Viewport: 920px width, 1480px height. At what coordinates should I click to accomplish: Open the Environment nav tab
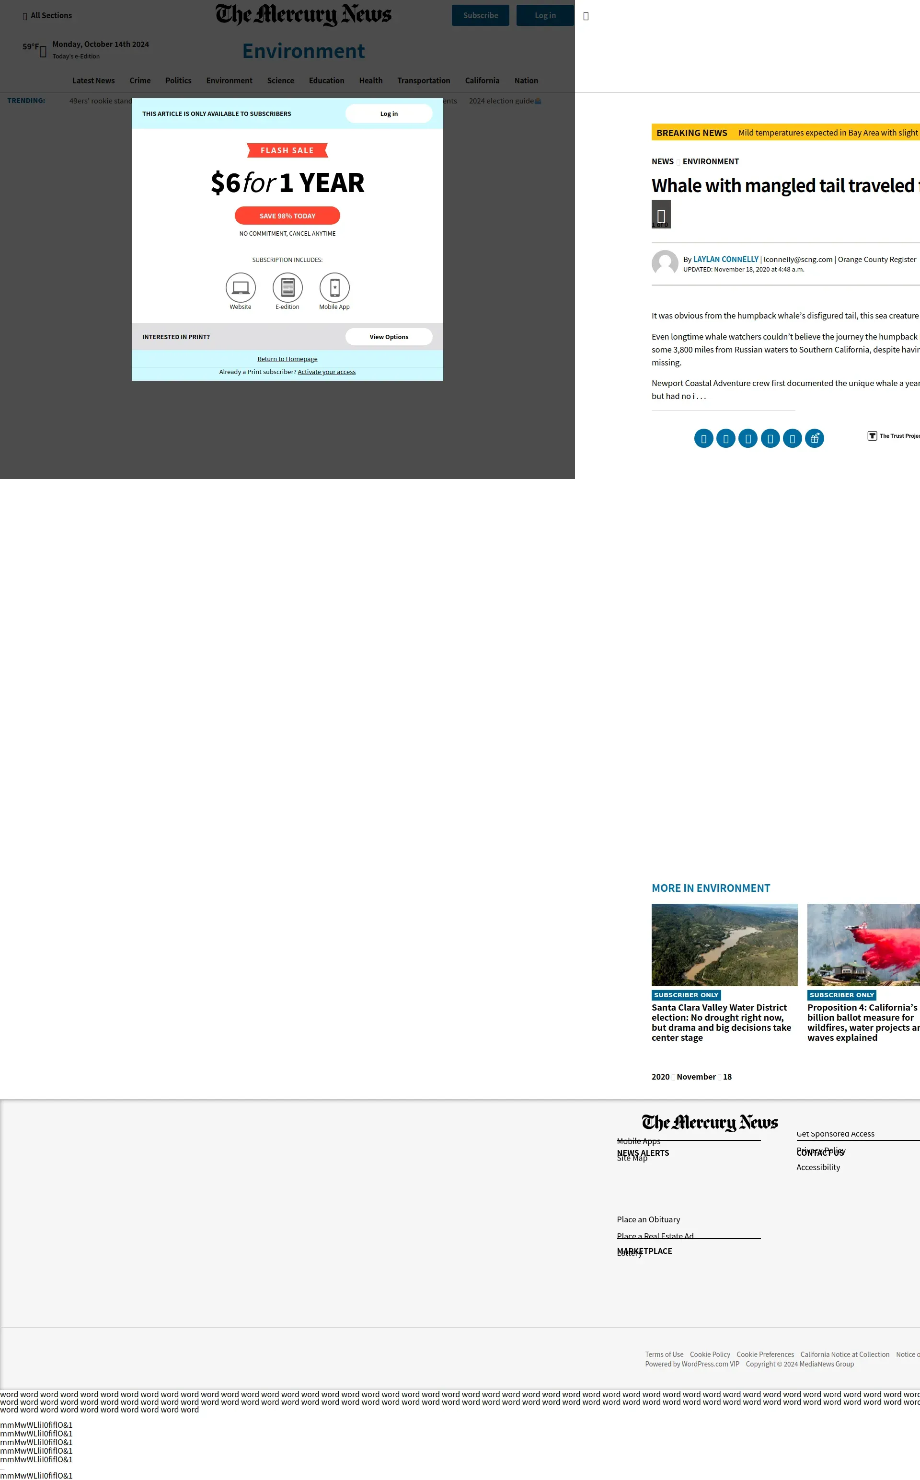coord(229,81)
